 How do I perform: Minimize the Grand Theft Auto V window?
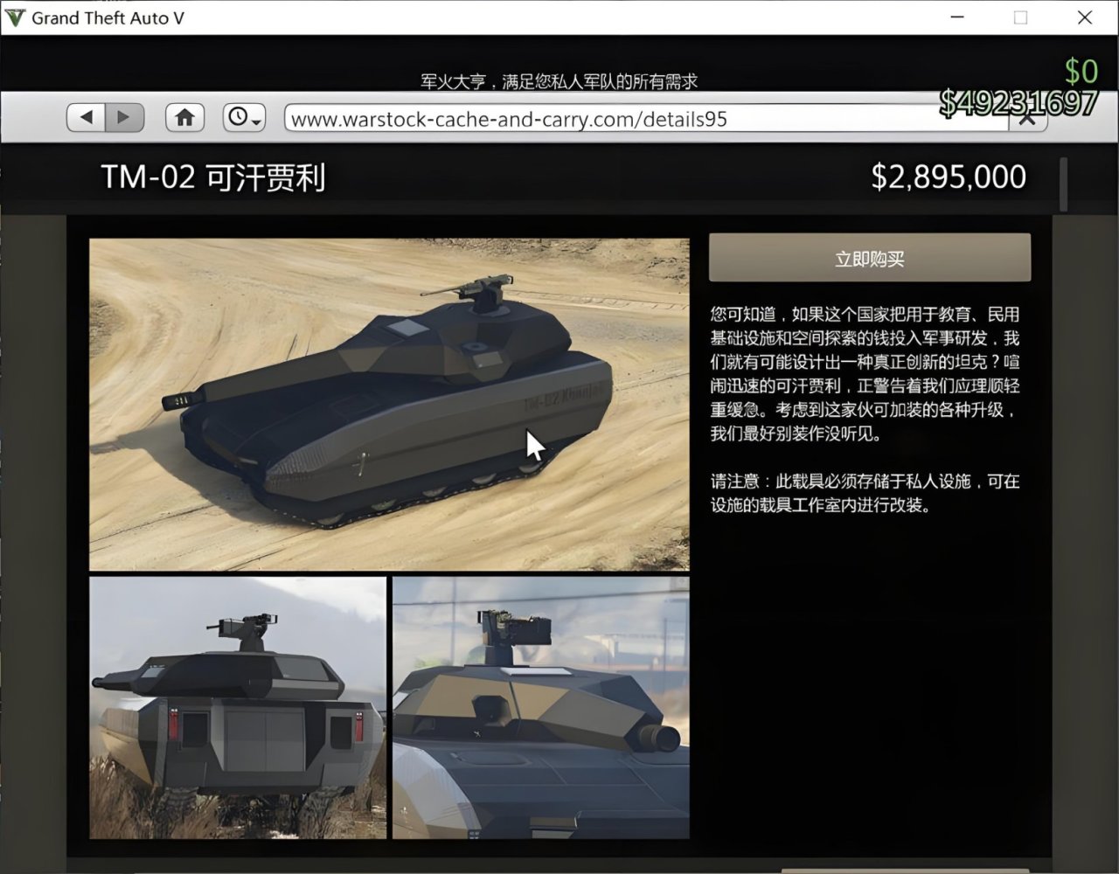957,17
